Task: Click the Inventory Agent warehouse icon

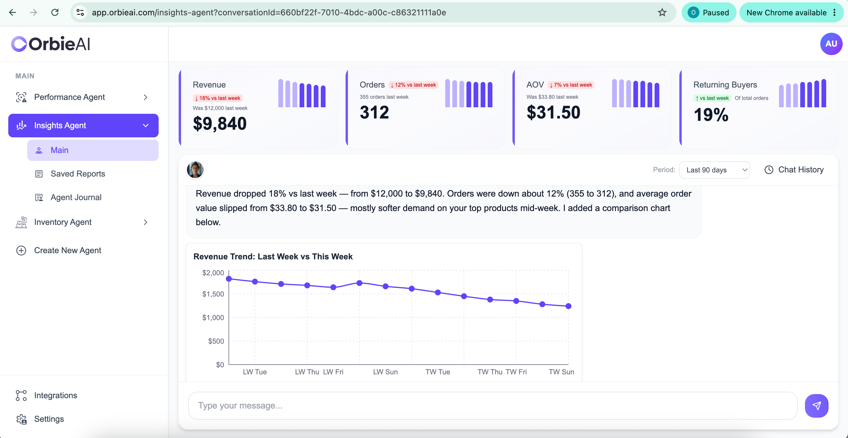Action: [22, 222]
